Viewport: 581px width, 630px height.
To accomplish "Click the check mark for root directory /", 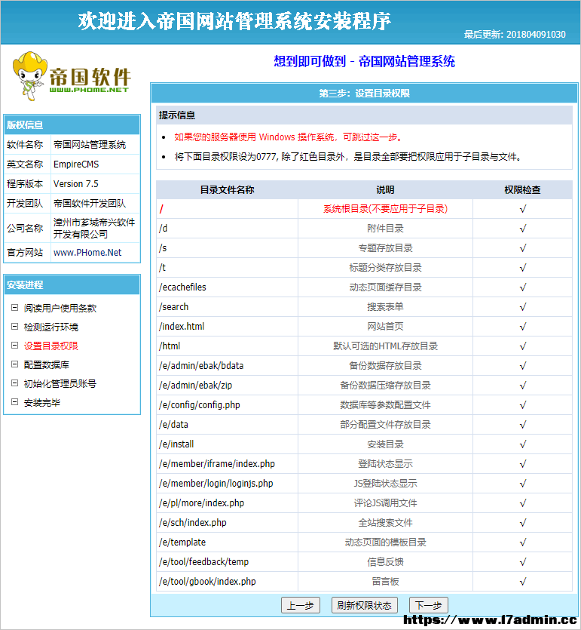I will [x=522, y=209].
